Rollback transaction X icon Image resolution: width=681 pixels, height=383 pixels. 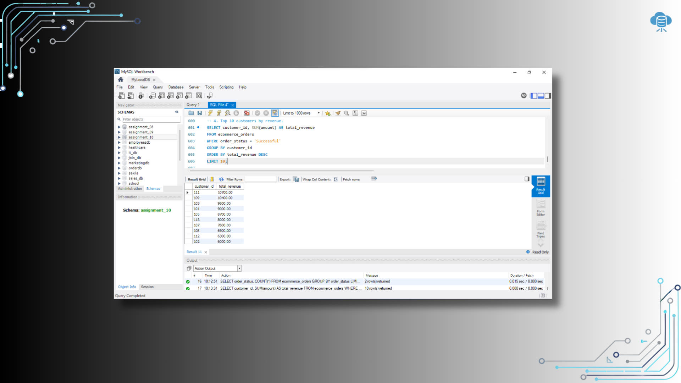point(266,113)
